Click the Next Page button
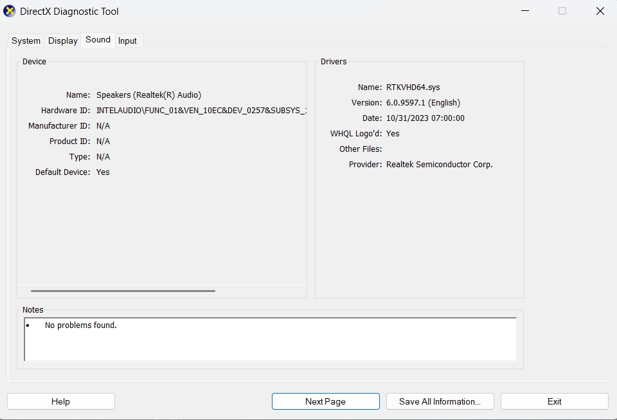Viewport: 617px width, 420px height. coord(325,401)
